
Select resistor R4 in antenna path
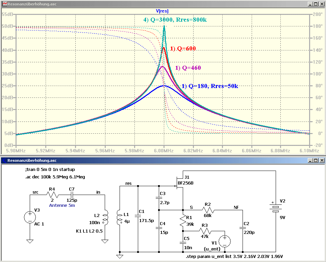(x=52, y=195)
